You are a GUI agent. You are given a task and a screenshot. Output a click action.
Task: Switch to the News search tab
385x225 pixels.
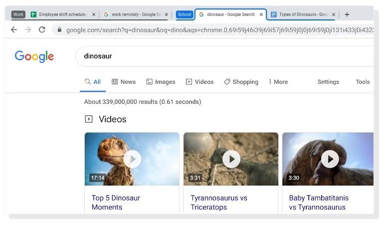coord(124,82)
